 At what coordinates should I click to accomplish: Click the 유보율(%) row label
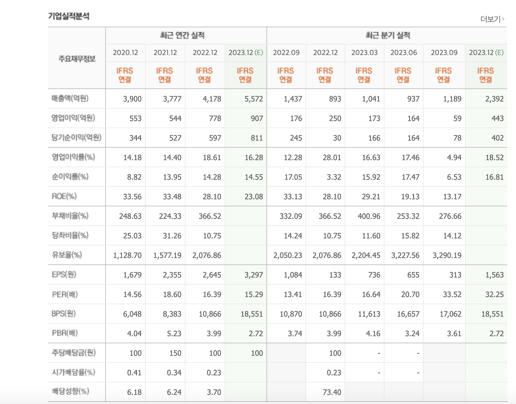[67, 255]
